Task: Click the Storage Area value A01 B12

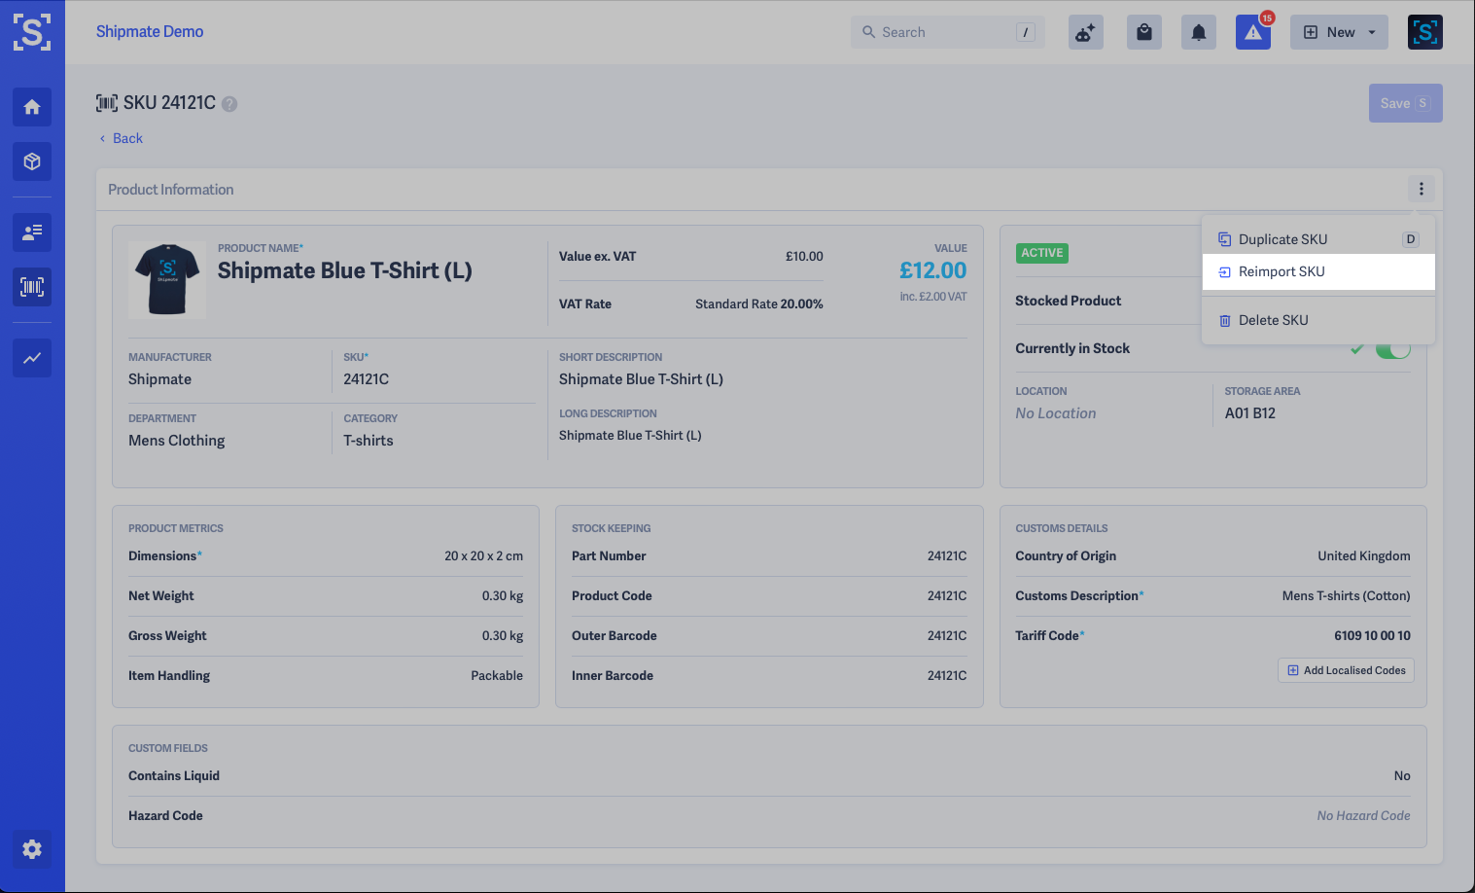Action: coord(1250,413)
